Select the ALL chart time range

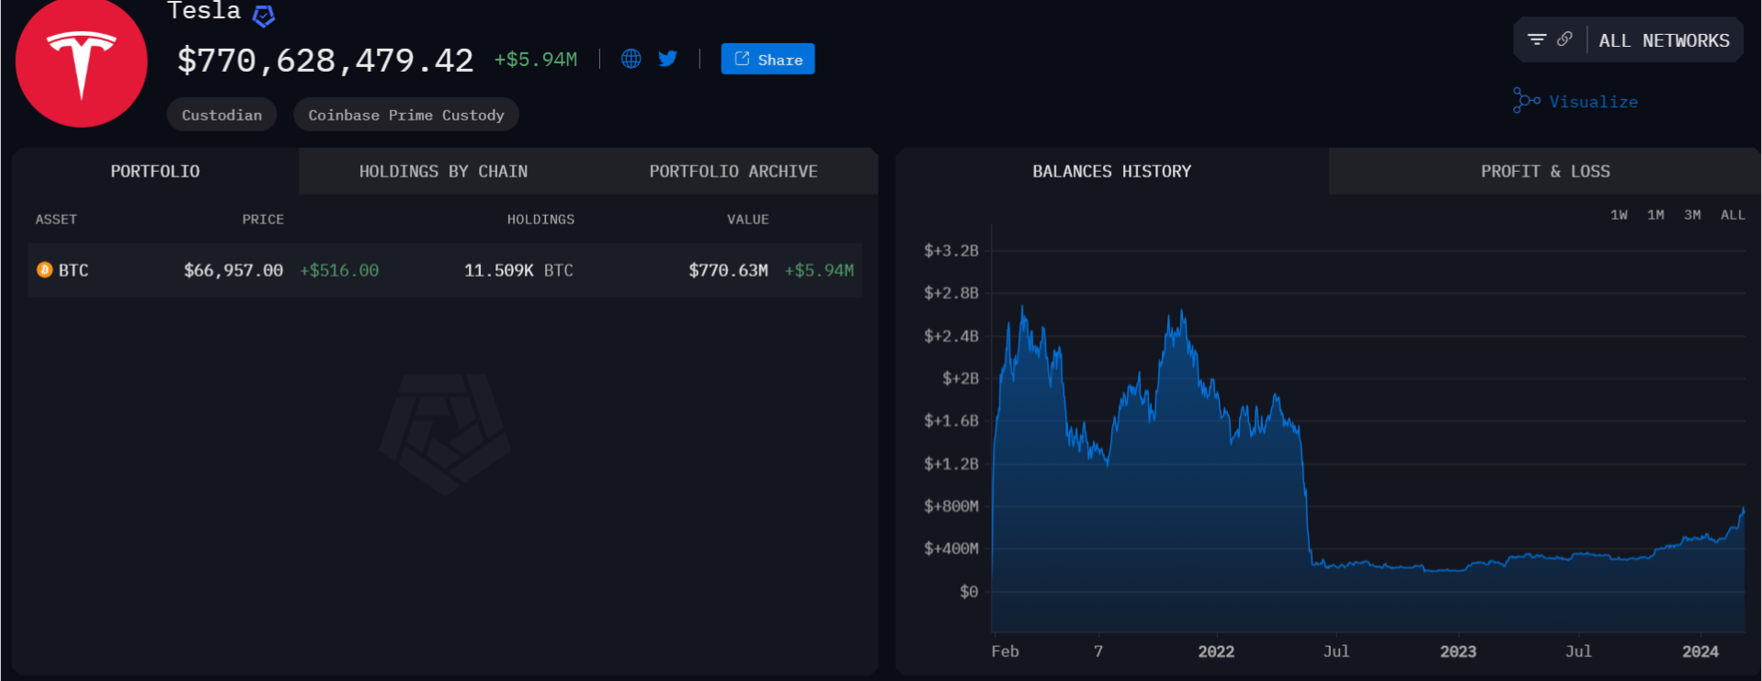[x=1733, y=215]
